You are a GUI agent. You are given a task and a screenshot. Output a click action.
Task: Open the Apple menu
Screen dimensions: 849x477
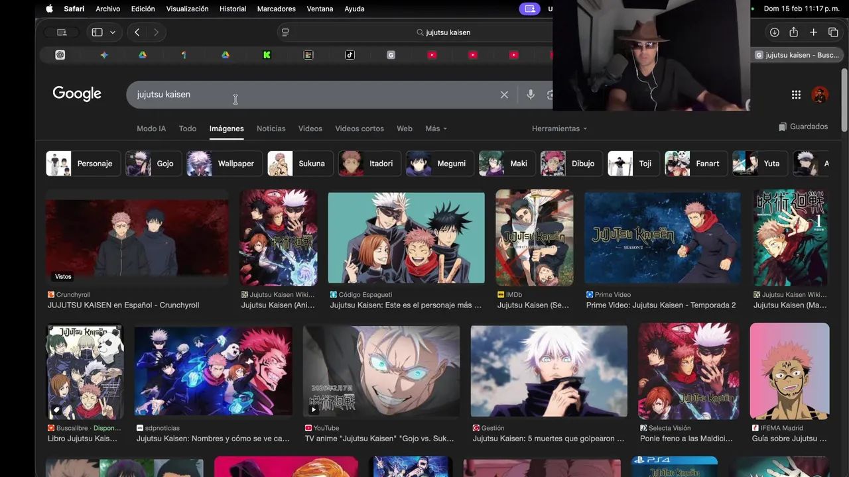pyautogui.click(x=49, y=9)
